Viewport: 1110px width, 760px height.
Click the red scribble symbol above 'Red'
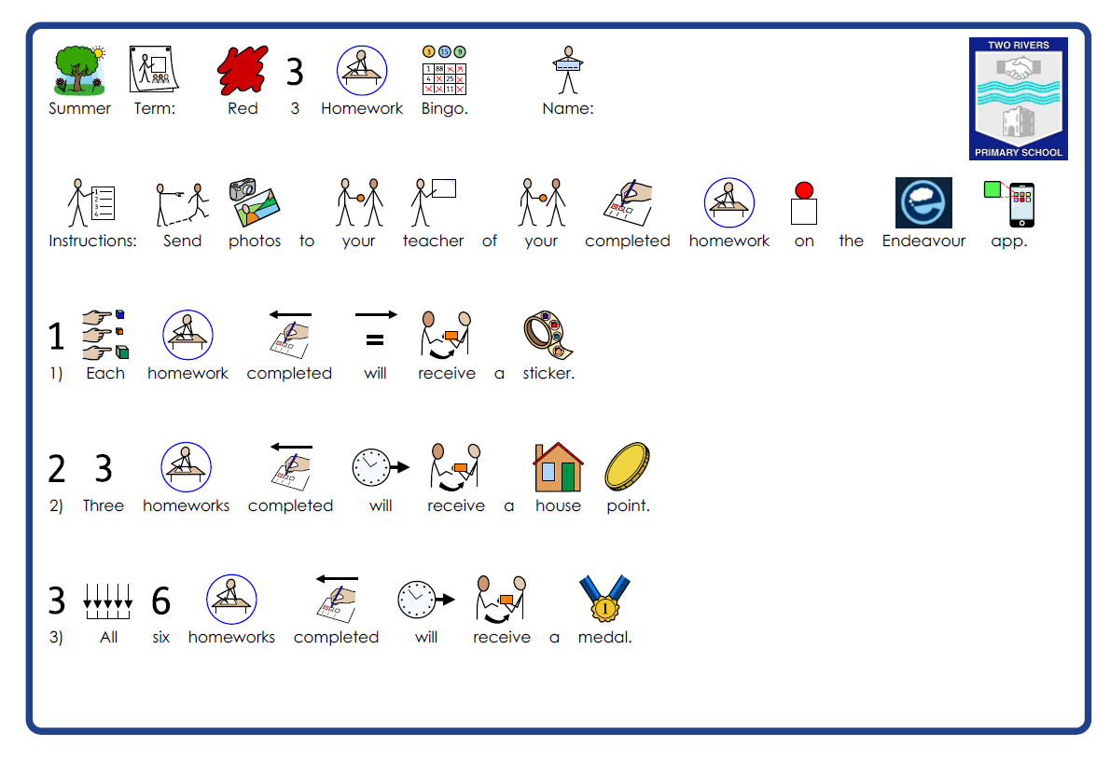click(x=243, y=71)
